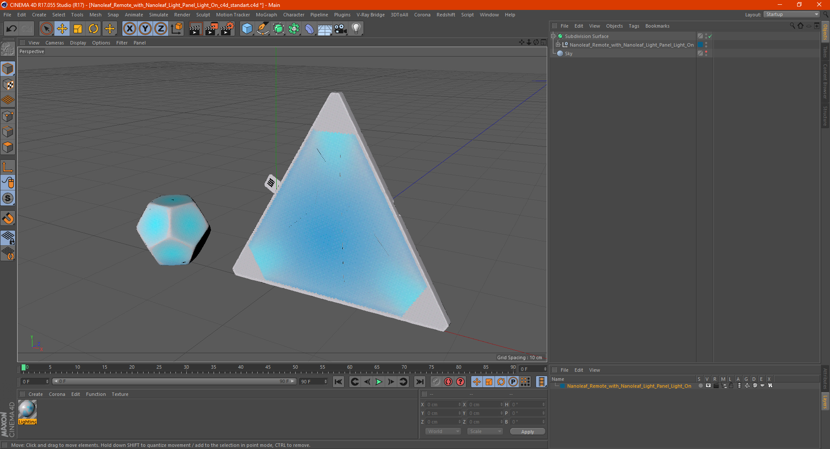Image resolution: width=830 pixels, height=449 pixels.
Task: Open the MoGraph menu
Action: pyautogui.click(x=266, y=15)
